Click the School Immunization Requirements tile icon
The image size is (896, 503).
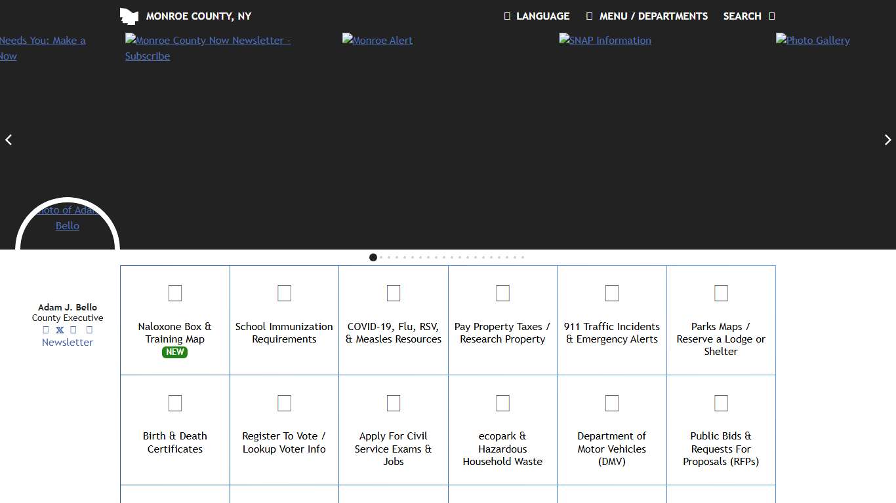click(x=284, y=293)
